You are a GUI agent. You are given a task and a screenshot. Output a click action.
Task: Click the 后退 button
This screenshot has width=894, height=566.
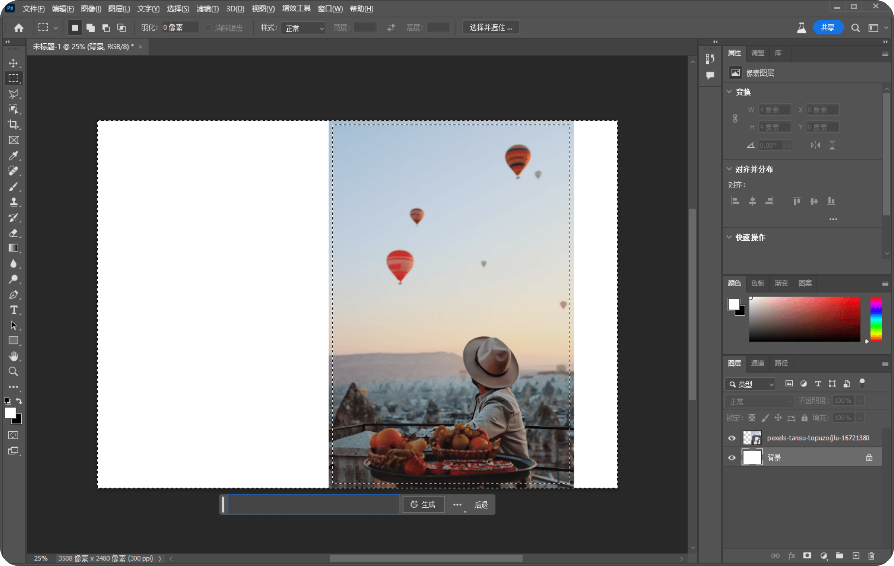481,505
